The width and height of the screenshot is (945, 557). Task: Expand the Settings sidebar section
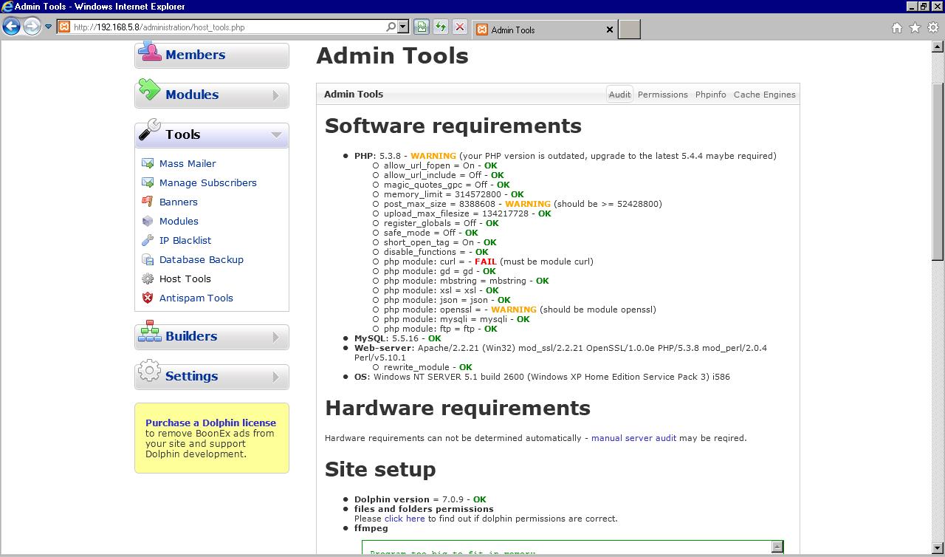(276, 377)
